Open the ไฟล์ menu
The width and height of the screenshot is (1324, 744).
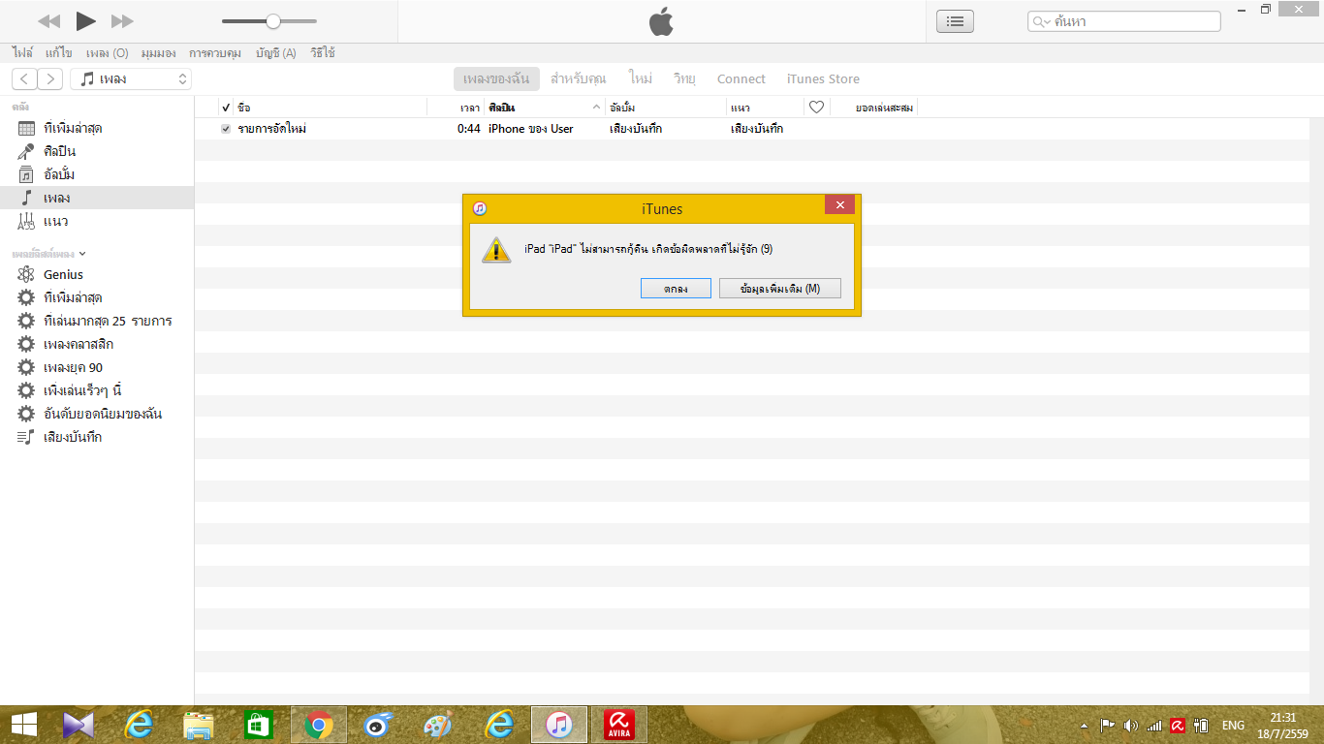tap(22, 53)
